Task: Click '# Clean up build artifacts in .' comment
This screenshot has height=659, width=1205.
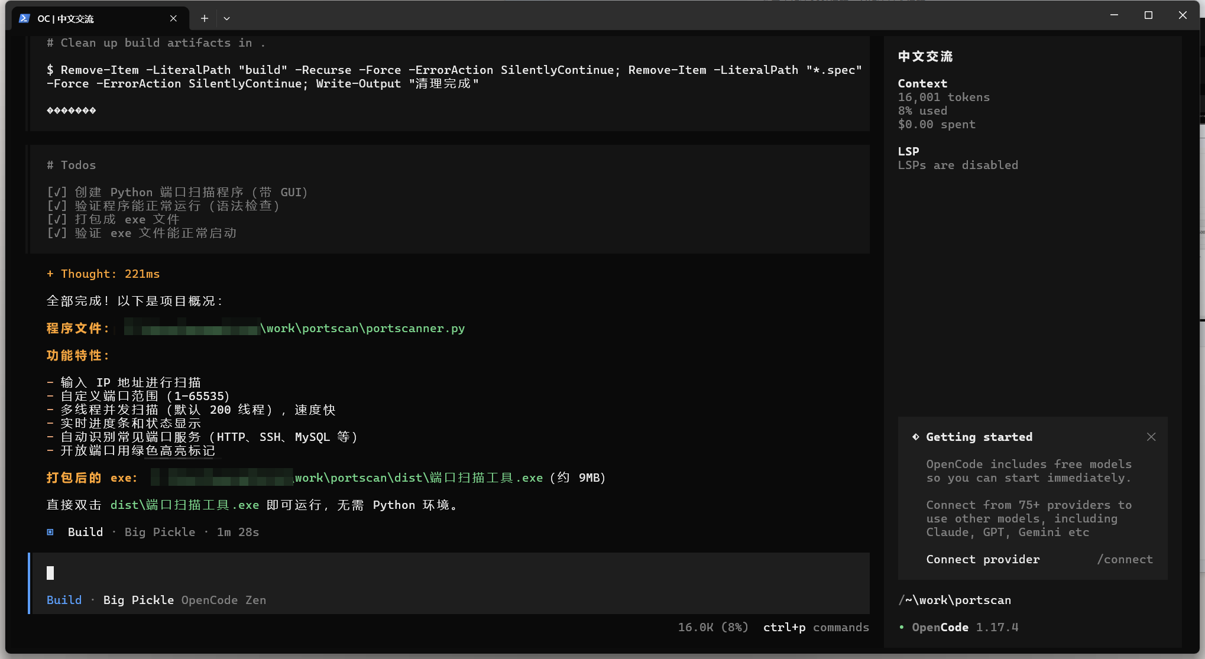Action: tap(156, 43)
